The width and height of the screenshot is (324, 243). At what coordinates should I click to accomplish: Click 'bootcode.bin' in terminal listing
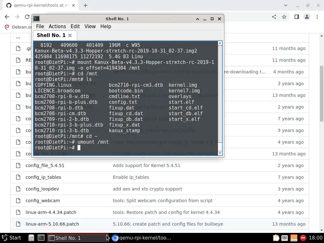126,91
